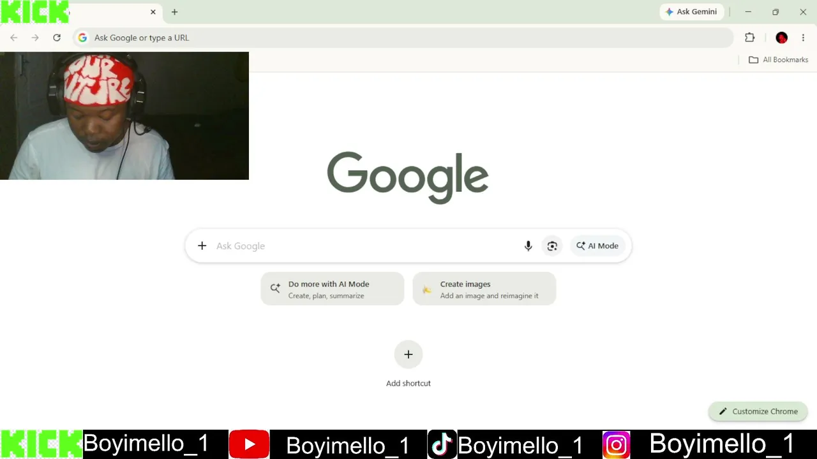Go back to the previous page
The width and height of the screenshot is (817, 459).
pyautogui.click(x=14, y=38)
